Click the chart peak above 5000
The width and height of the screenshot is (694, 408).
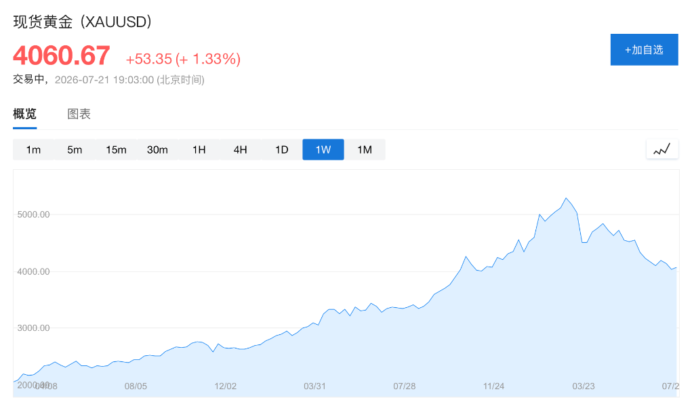[x=566, y=198]
